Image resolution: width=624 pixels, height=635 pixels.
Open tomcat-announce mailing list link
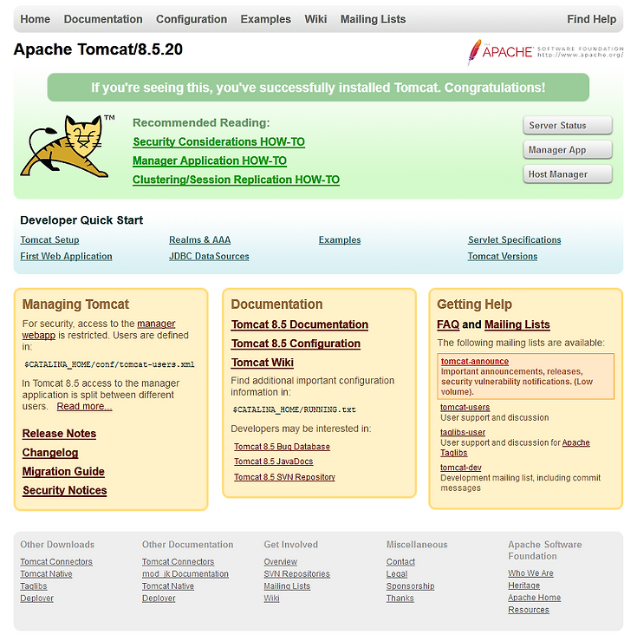[x=475, y=361]
